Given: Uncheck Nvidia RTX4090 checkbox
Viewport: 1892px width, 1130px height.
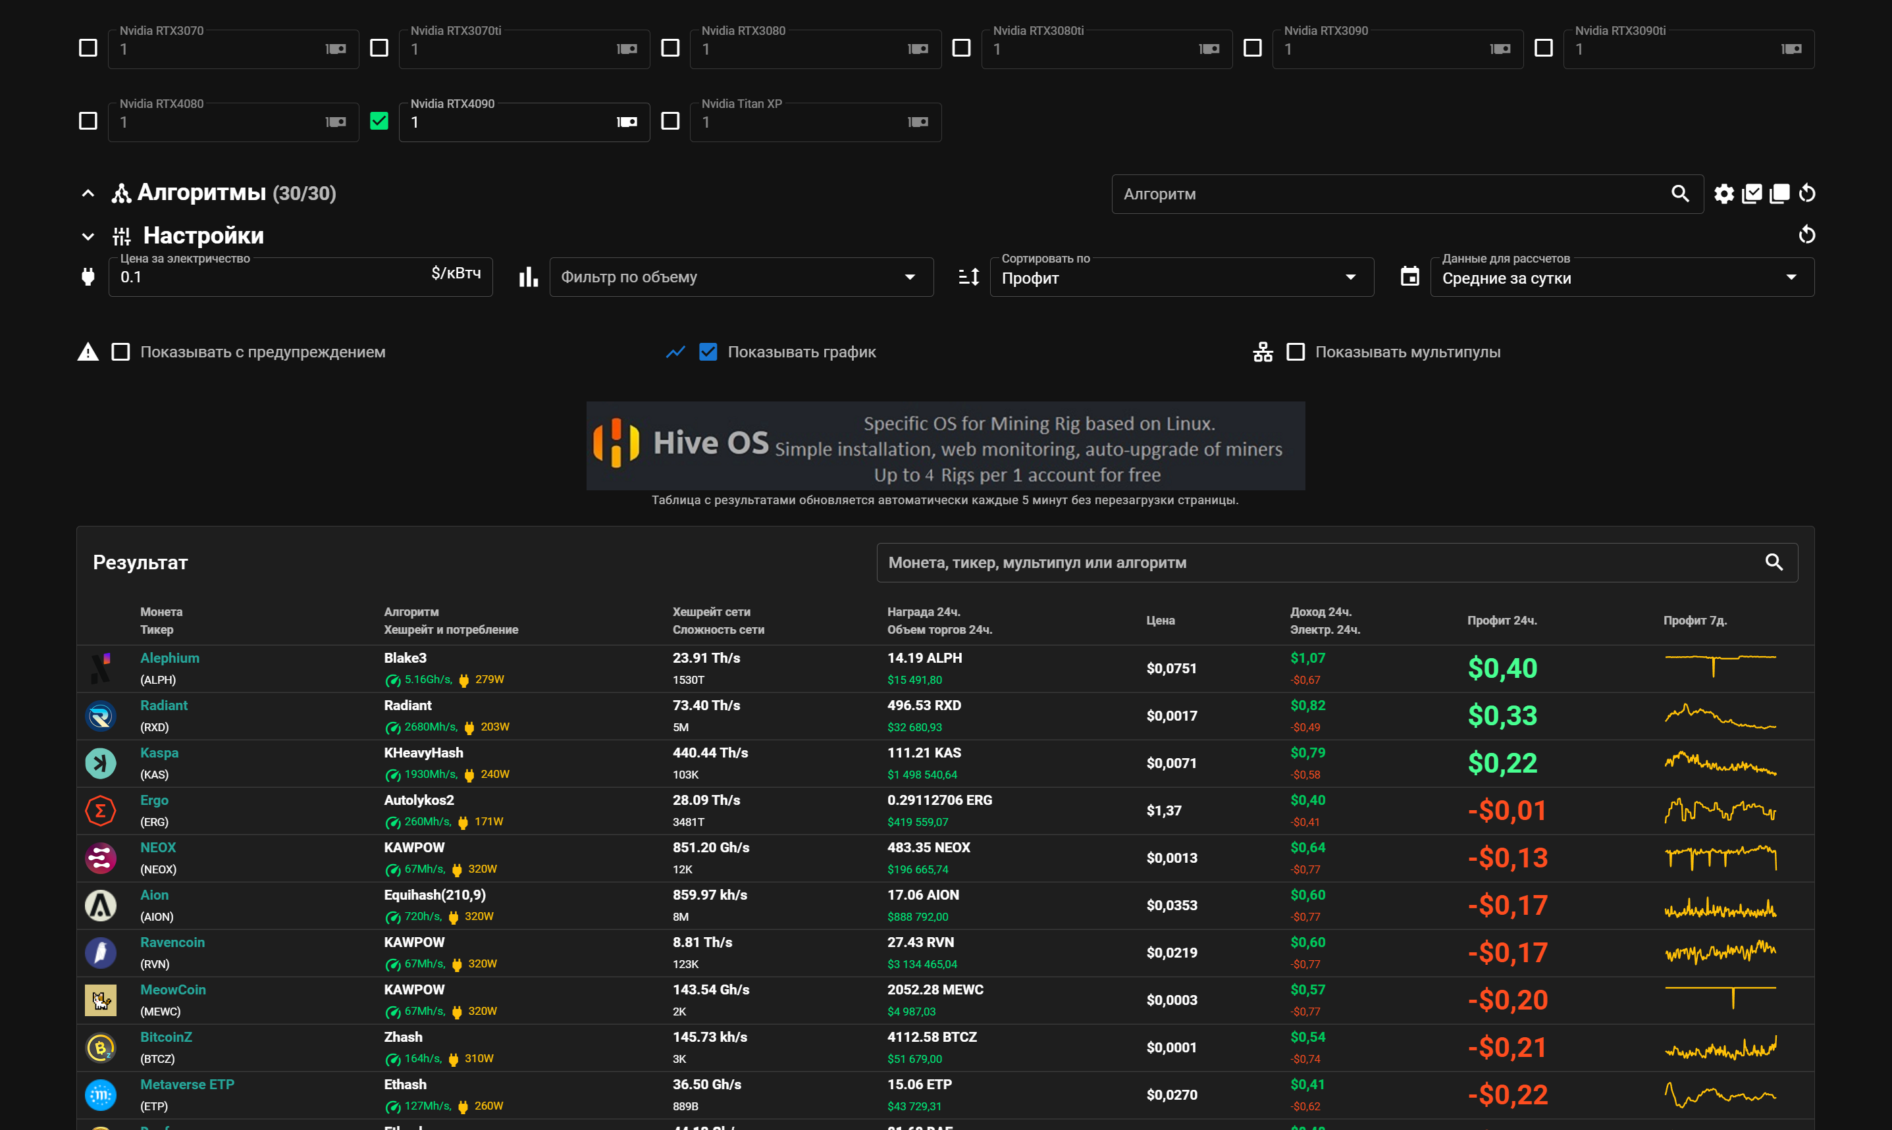Looking at the screenshot, I should click(x=379, y=121).
